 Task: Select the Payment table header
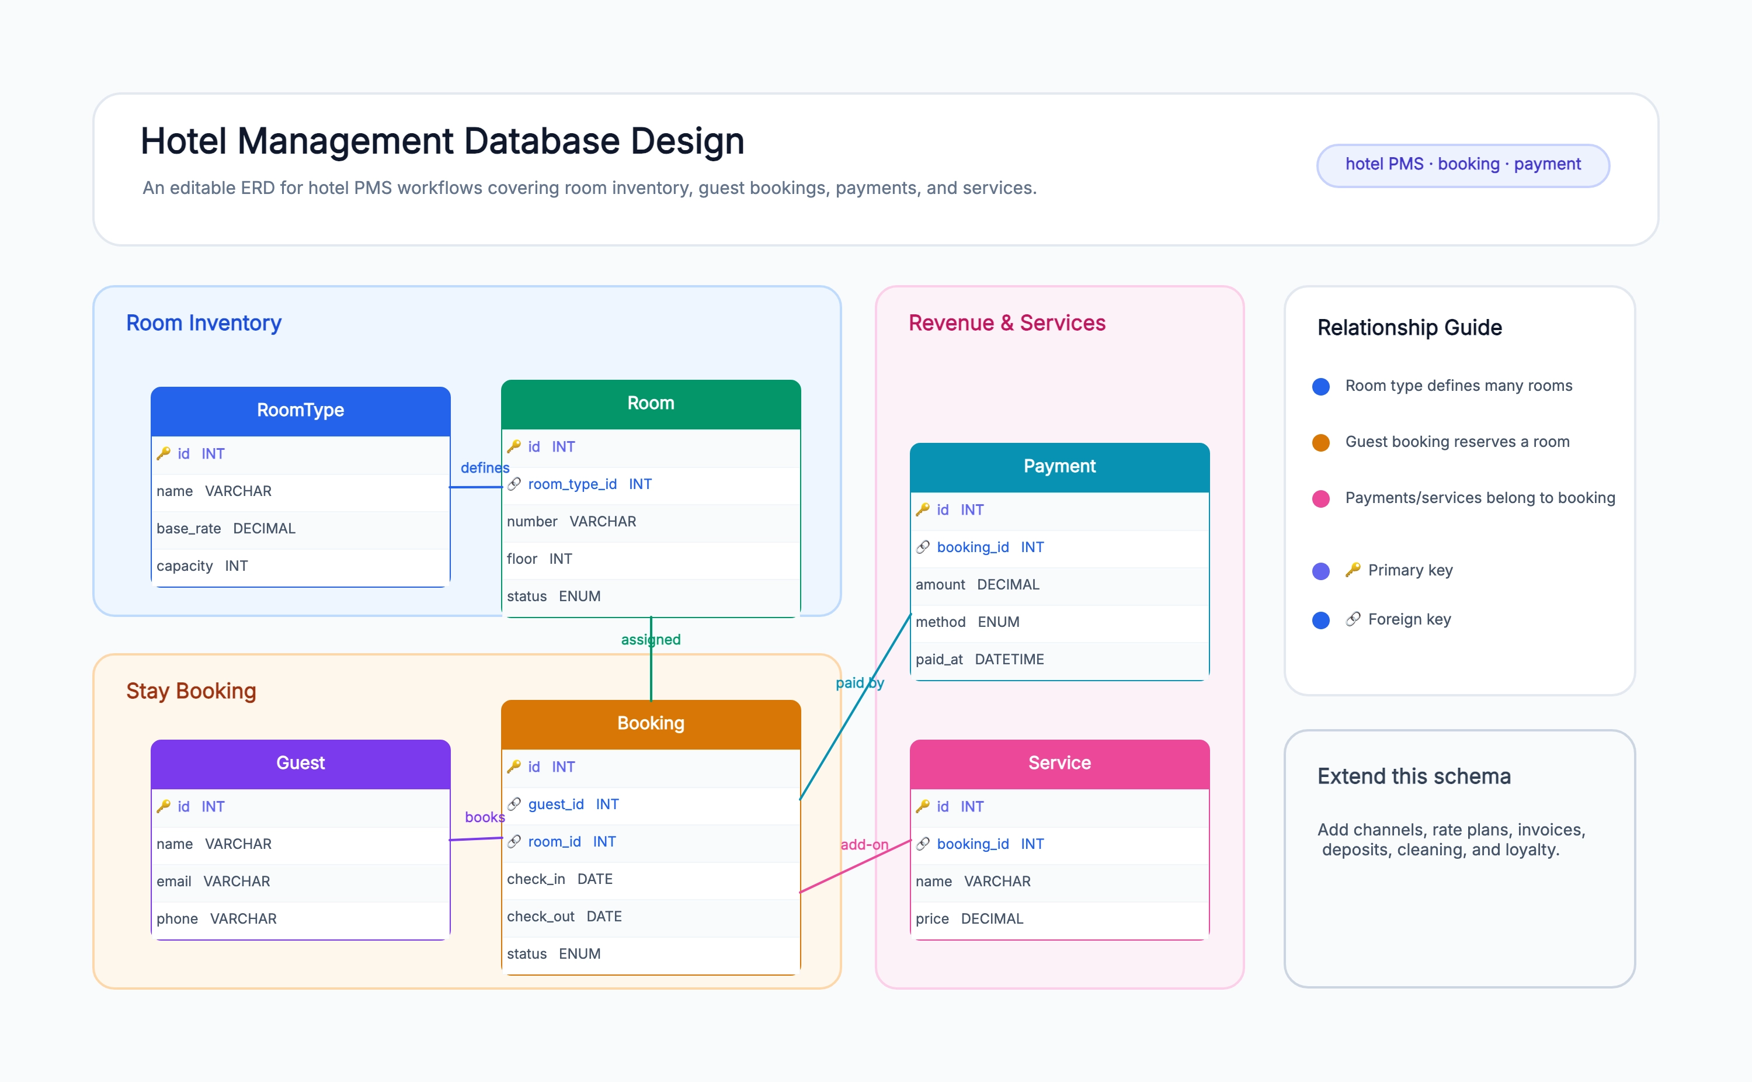1059,467
